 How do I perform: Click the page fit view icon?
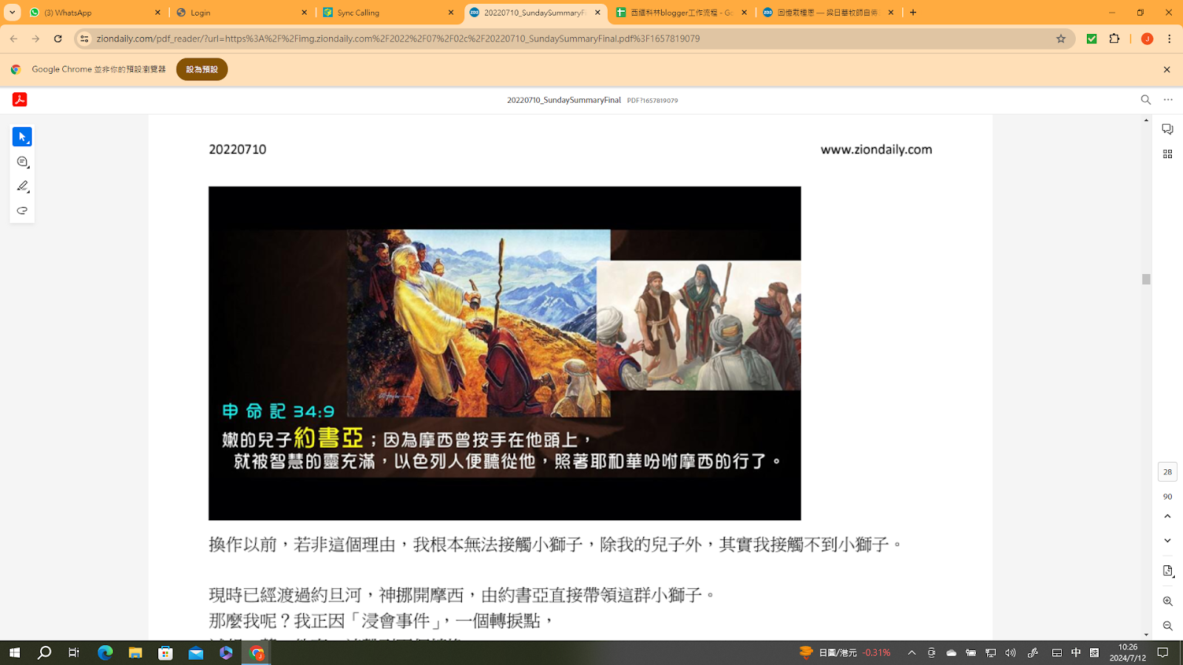[1167, 571]
